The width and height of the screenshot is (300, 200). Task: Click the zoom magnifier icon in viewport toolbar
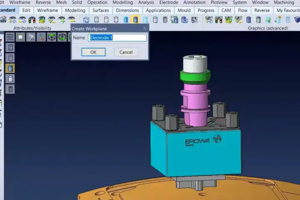[x=31, y=37]
